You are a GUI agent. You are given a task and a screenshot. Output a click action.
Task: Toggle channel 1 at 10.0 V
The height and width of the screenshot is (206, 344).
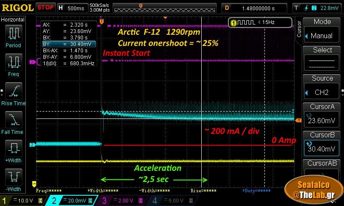[x=22, y=200]
